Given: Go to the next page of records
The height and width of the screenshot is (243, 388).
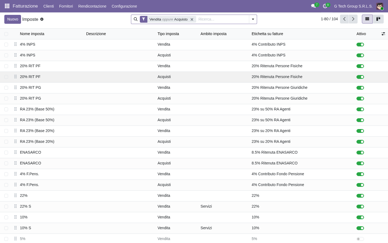Looking at the screenshot, I should point(353,19).
